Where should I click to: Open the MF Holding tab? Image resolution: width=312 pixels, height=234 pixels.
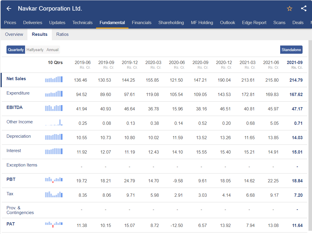point(202,23)
